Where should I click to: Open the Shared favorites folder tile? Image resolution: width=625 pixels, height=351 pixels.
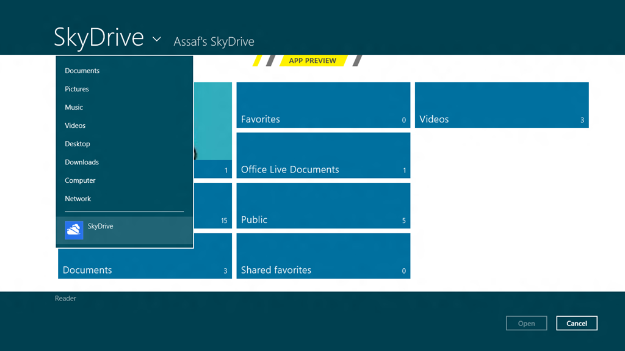point(323,256)
